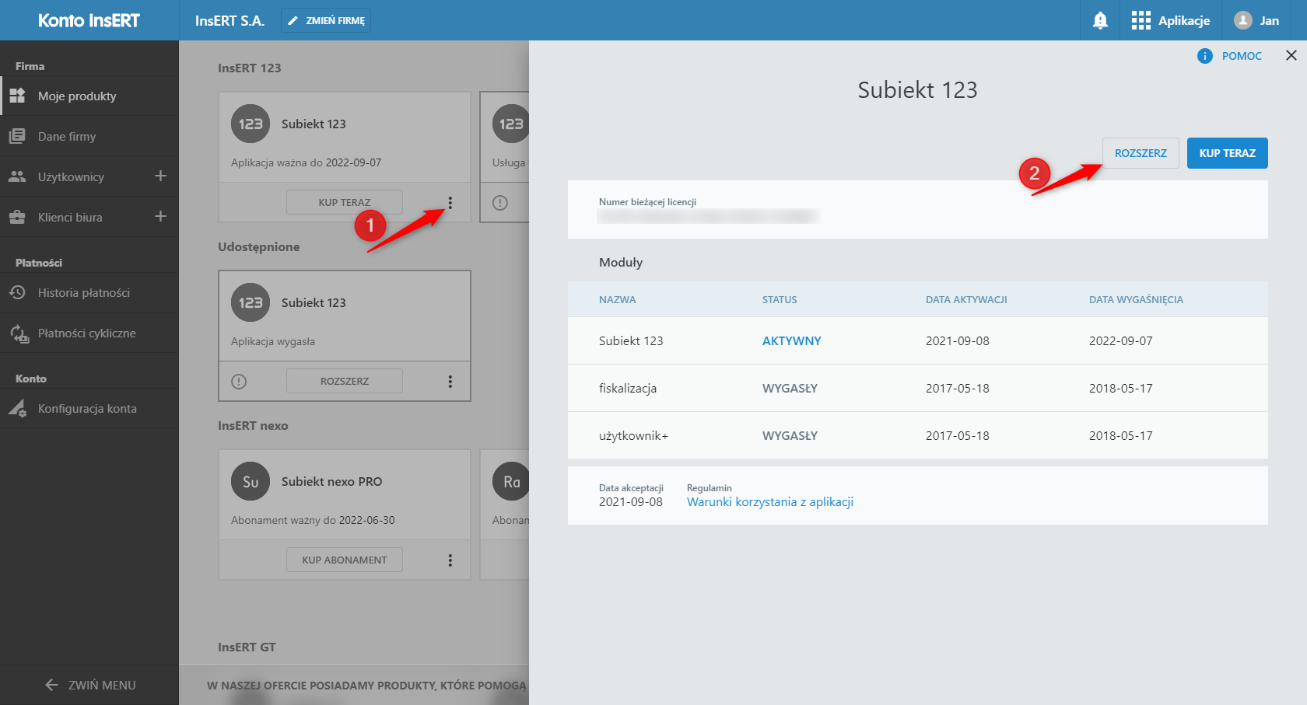Click KUP ABONAMENT on Subiekt nexo PRO
This screenshot has height=705, width=1307.
345,560
